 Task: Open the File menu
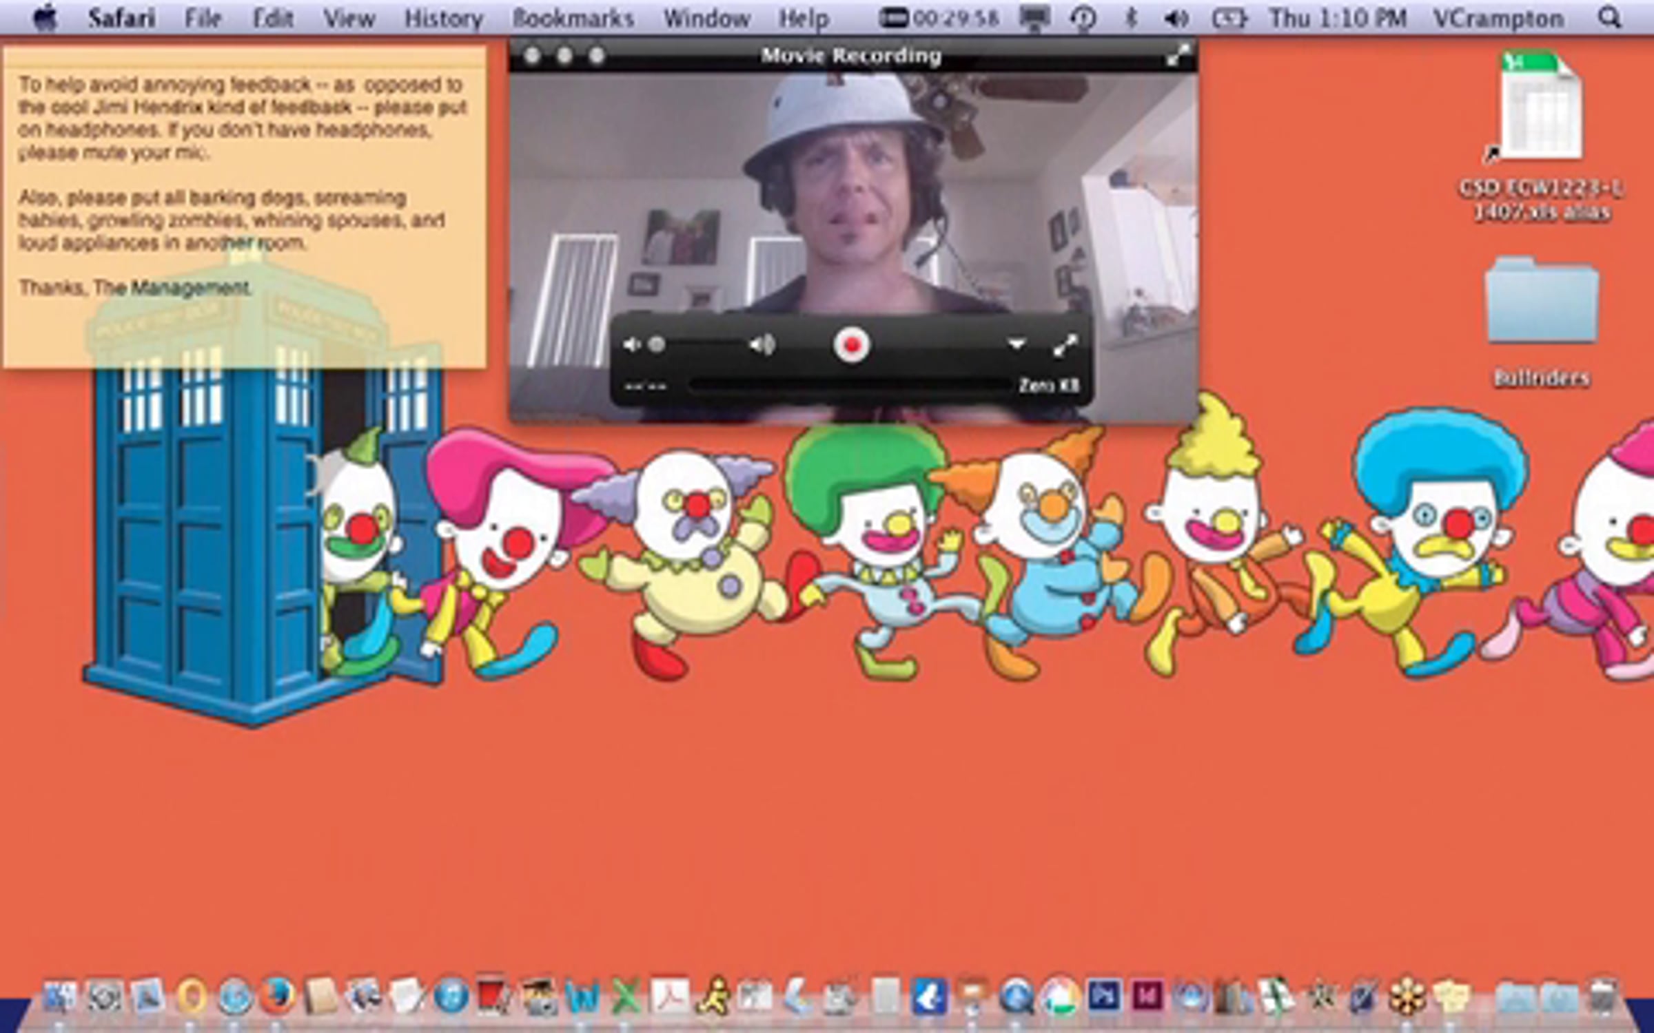coord(202,19)
